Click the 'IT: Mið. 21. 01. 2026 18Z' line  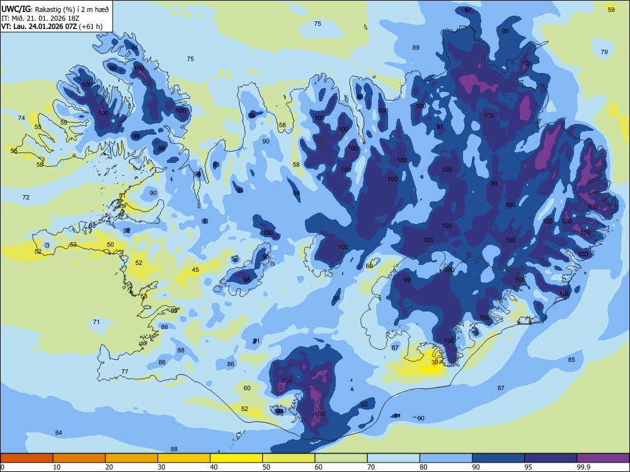40,18
